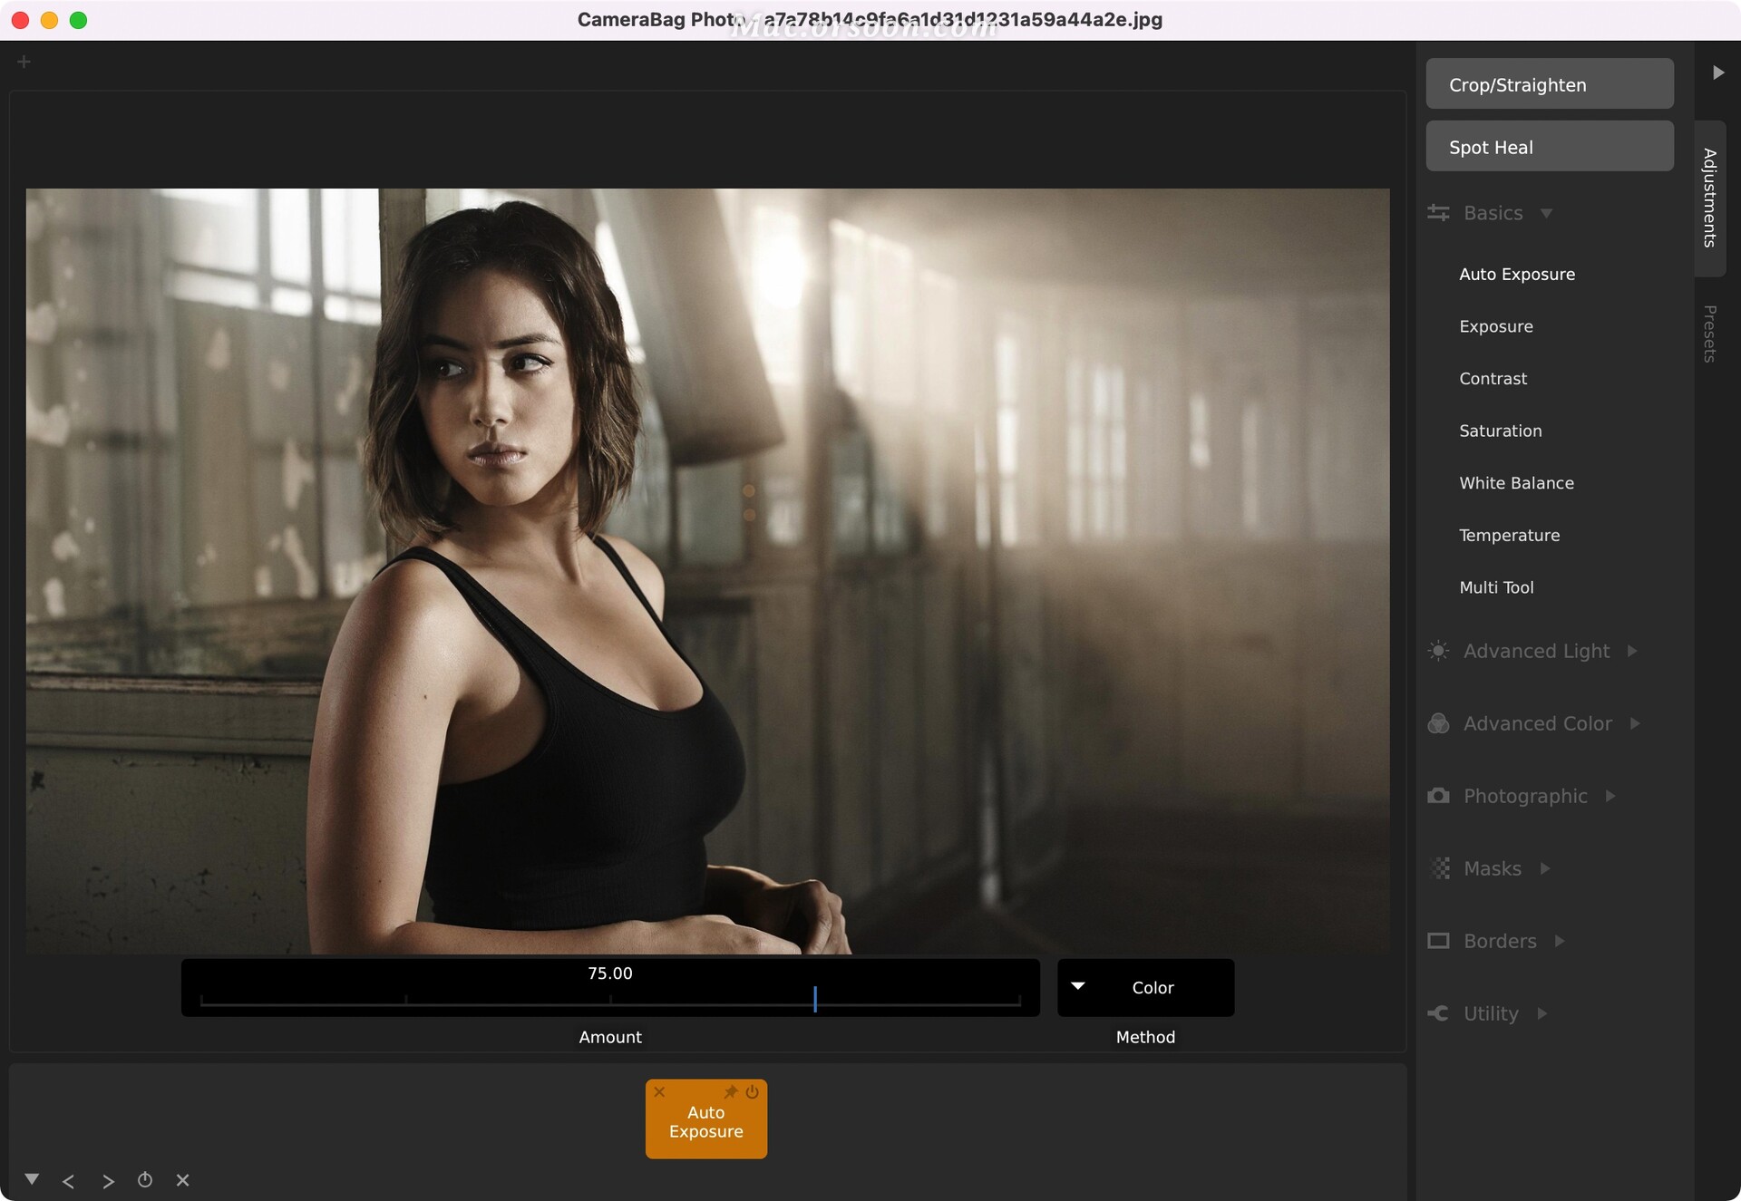Viewport: 1741px width, 1201px height.
Task: Click the plus icon to add a tab
Action: 24,62
